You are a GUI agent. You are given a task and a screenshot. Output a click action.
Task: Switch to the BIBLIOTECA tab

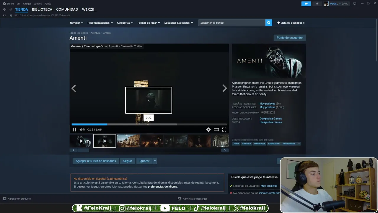point(42,9)
